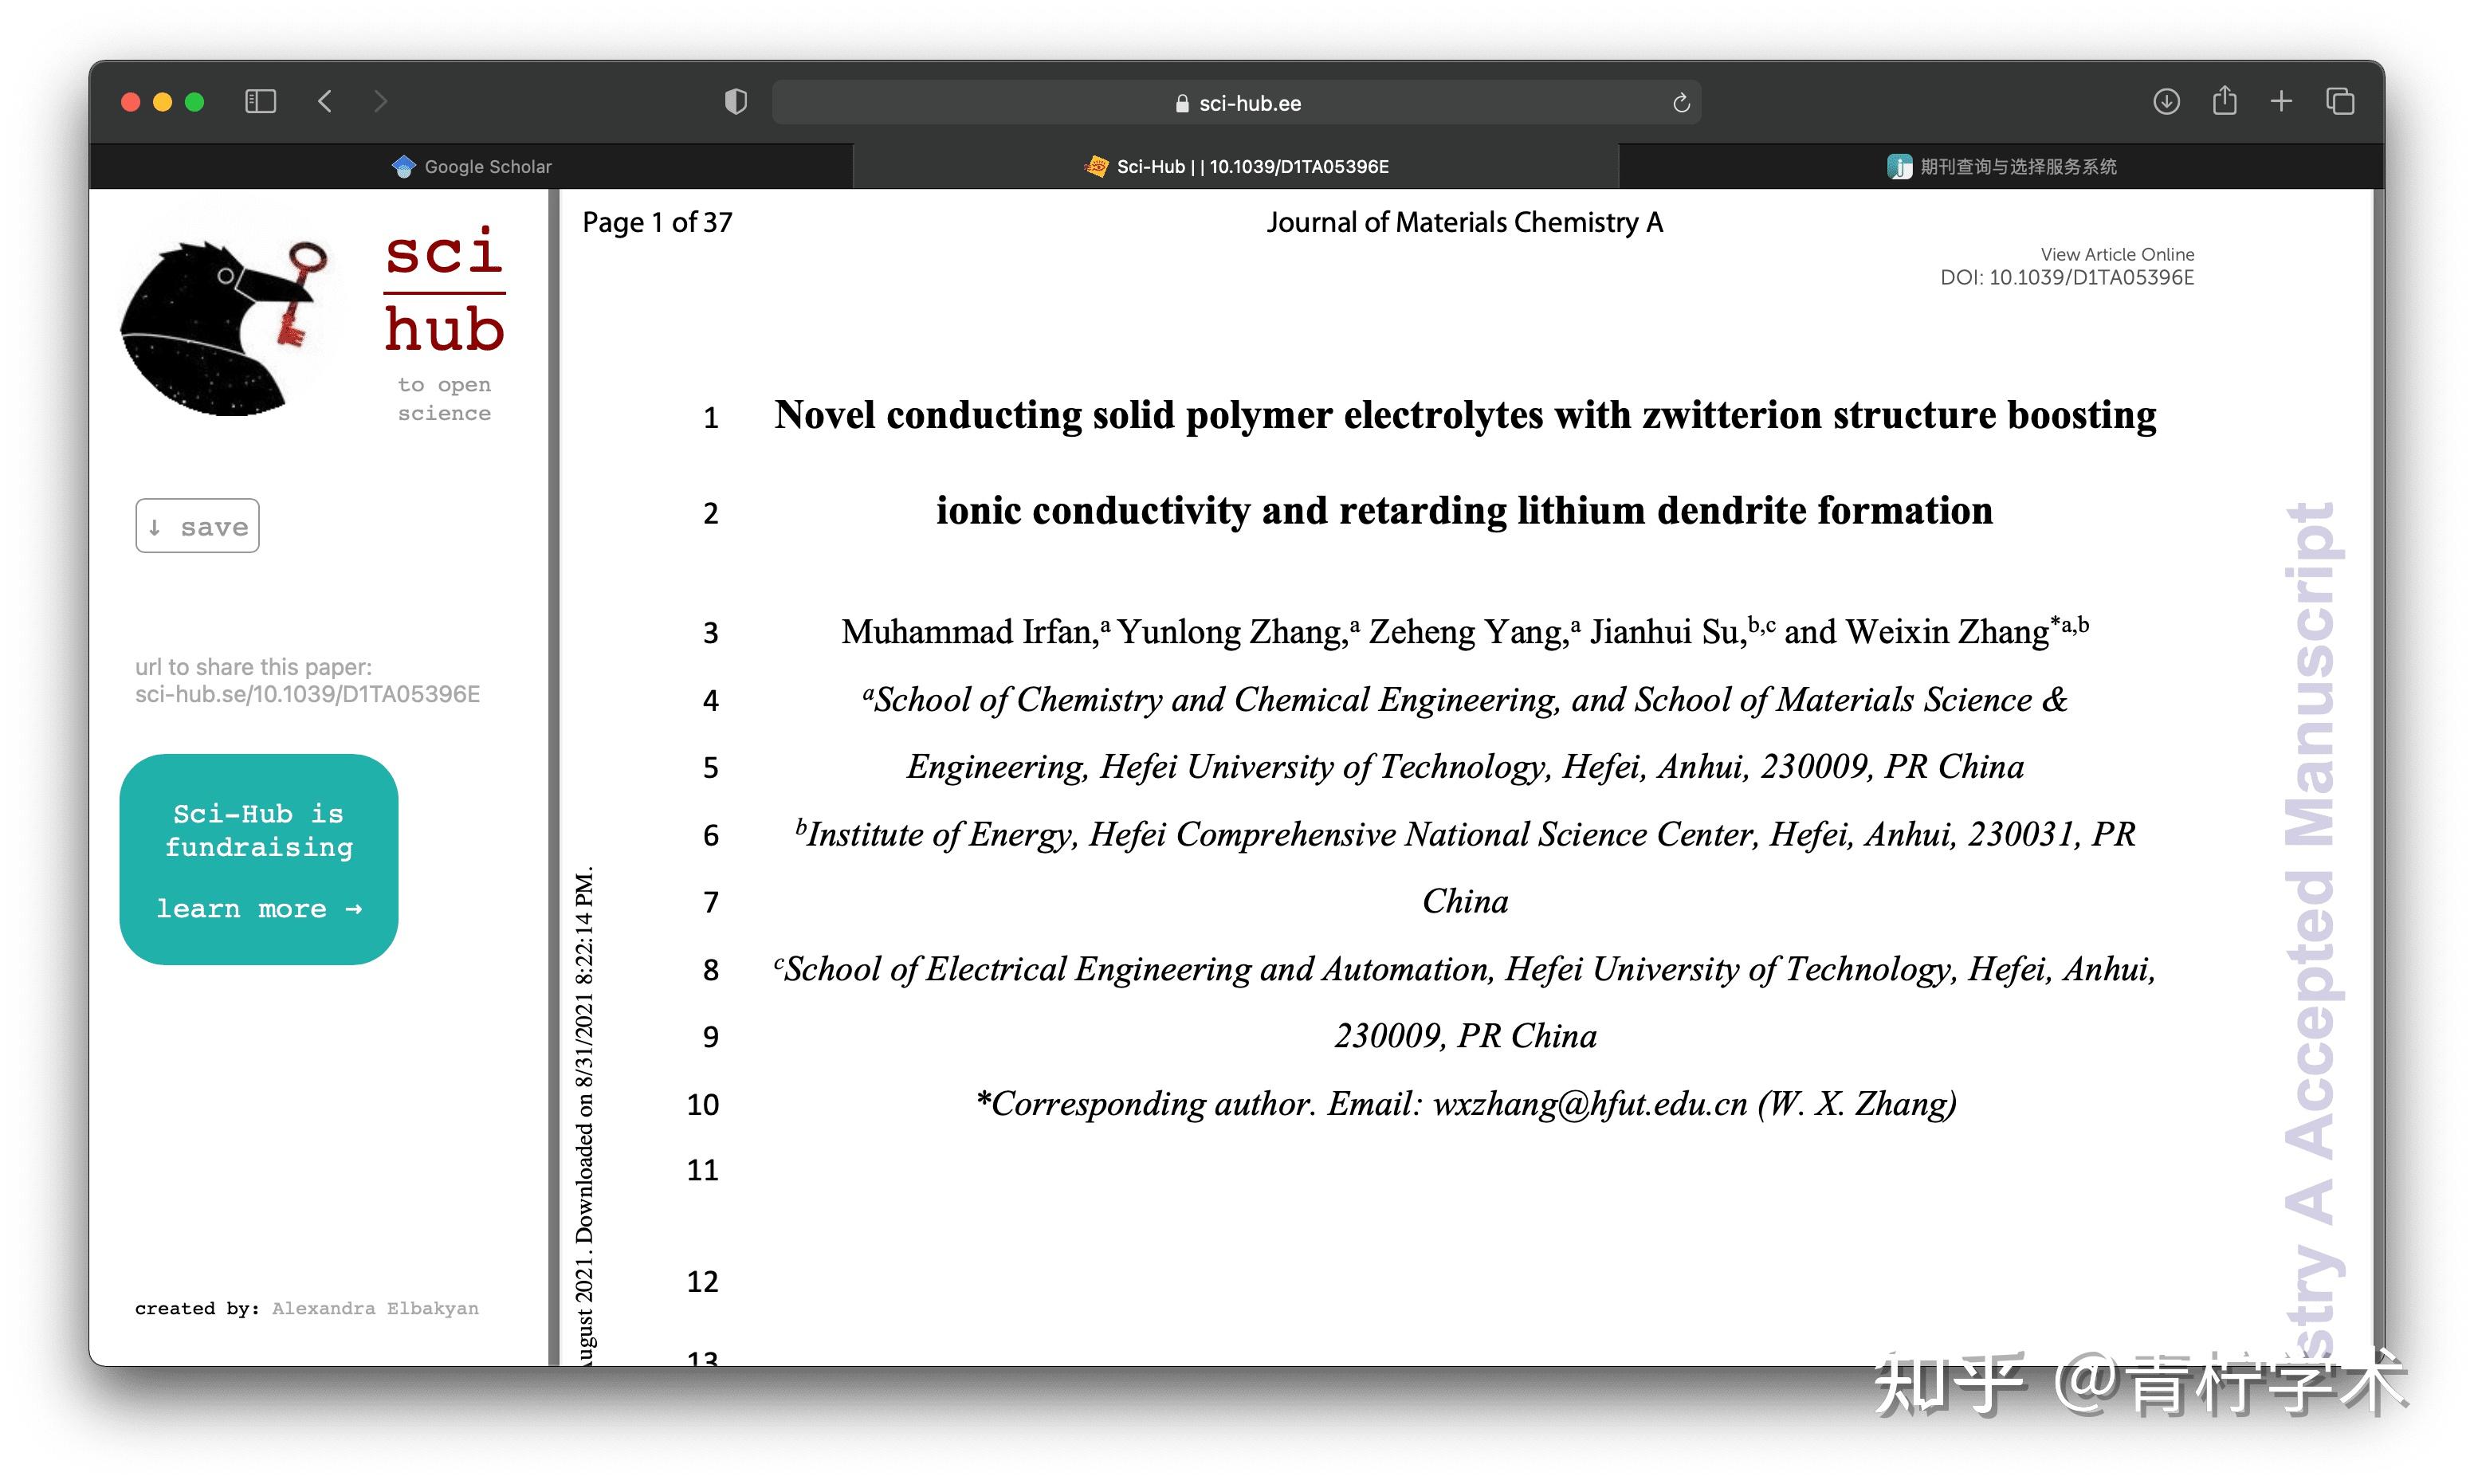The height and width of the screenshot is (1484, 2474).
Task: Click the green fullscreen window button
Action: (x=195, y=101)
